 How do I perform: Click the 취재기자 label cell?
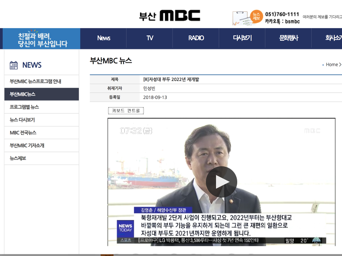(x=115, y=89)
